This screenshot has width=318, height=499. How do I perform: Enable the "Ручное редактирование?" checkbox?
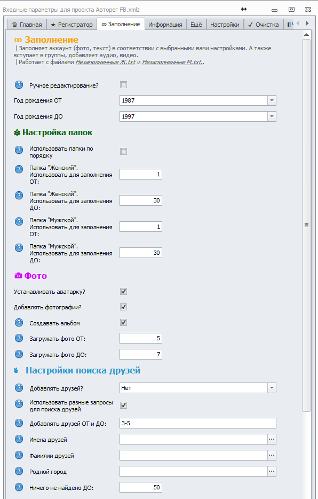(x=123, y=84)
